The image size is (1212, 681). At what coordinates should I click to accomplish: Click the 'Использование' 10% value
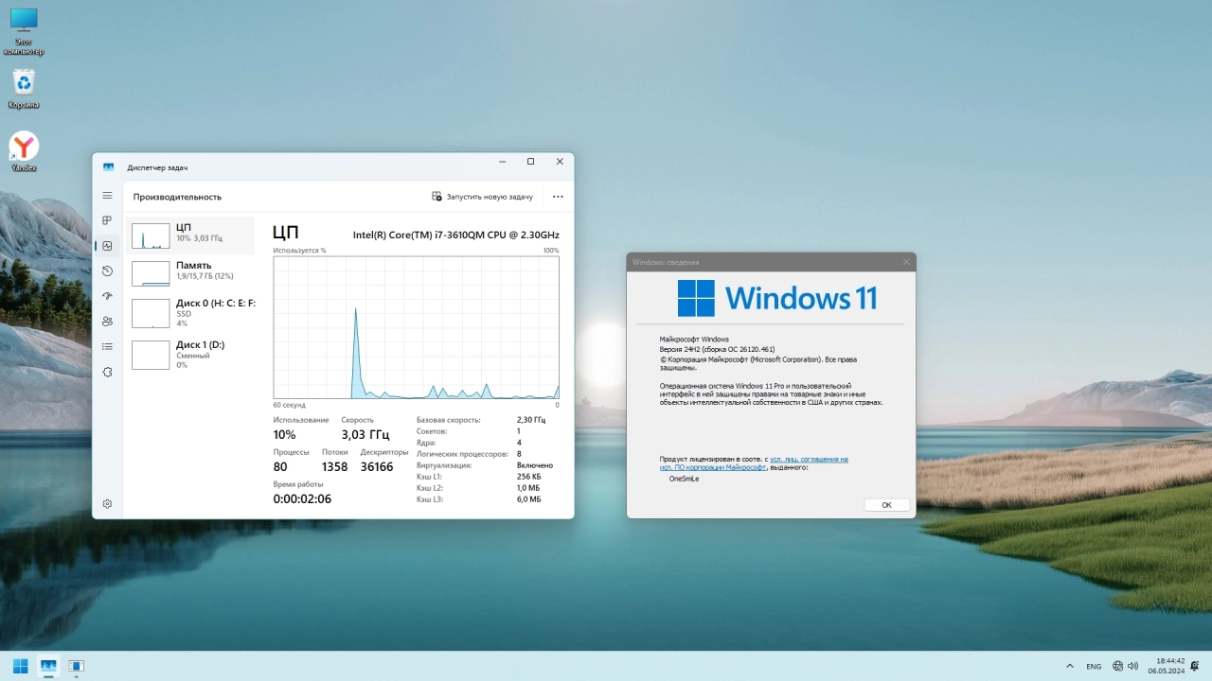click(284, 435)
